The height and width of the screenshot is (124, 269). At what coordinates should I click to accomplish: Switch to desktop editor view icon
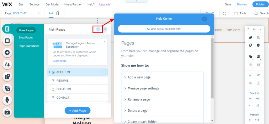click(x=51, y=13)
